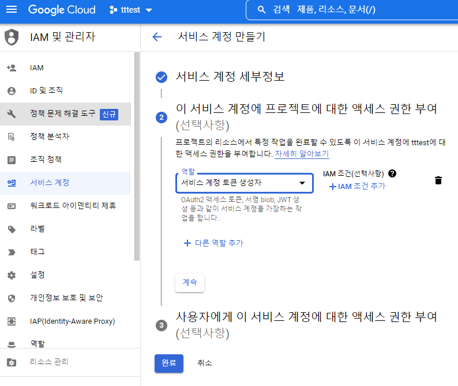Image resolution: width=458 pixels, height=386 pixels.
Task: Delete the role with trash icon
Action: (x=438, y=180)
